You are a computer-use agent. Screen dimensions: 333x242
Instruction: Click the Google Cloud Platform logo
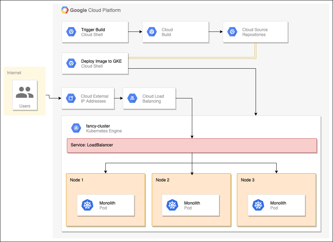(64, 10)
